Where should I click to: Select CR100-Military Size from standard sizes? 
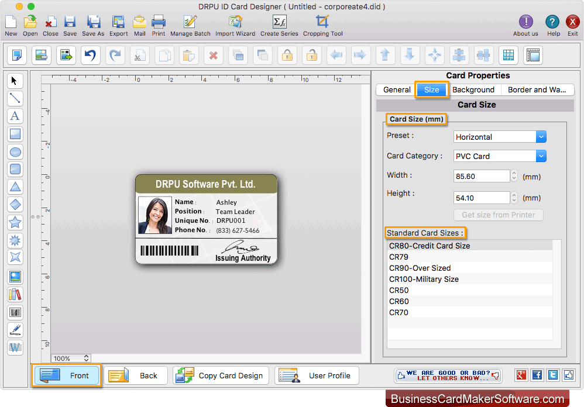[424, 279]
